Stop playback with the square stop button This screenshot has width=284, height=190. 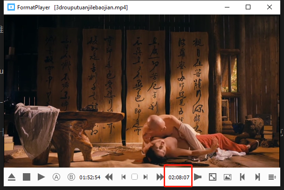click(27, 177)
